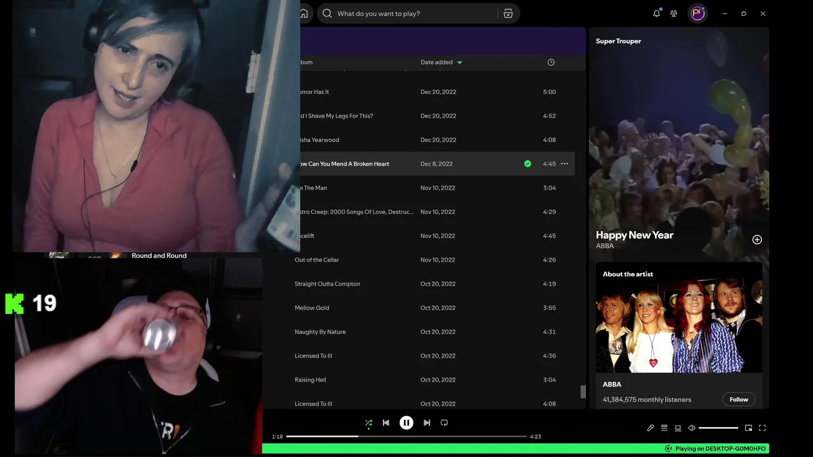The width and height of the screenshot is (813, 457).
Task: Add Happy New Year to Liked Songs
Action: tap(757, 239)
